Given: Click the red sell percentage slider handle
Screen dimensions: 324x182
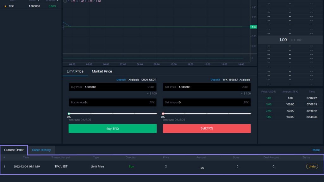Looking at the screenshot, I should [163, 114].
